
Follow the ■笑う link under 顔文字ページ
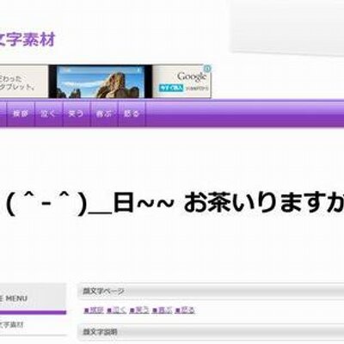pos(139,310)
